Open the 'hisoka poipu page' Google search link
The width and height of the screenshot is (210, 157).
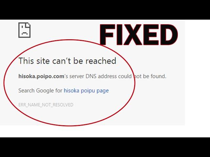(86, 91)
